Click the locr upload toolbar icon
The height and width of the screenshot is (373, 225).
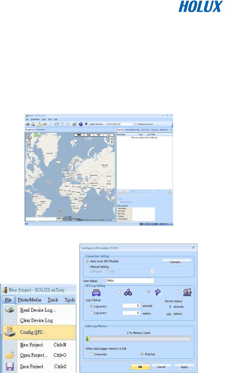tap(68, 124)
